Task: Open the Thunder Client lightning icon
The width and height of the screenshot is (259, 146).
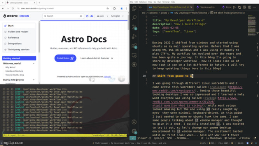Action: click(134, 65)
